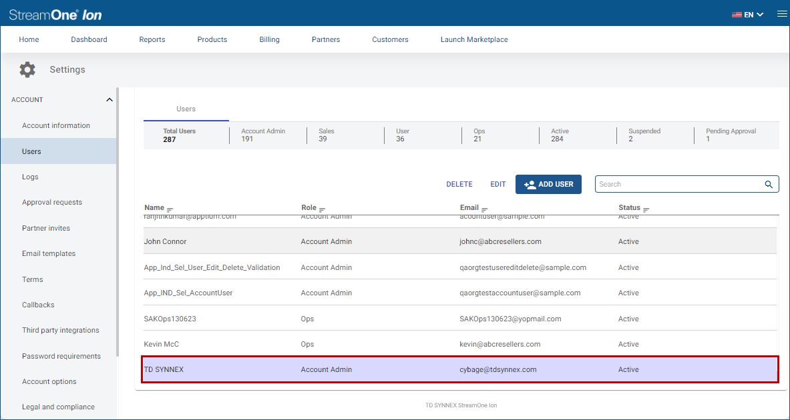Sort by Name column icon

(170, 209)
